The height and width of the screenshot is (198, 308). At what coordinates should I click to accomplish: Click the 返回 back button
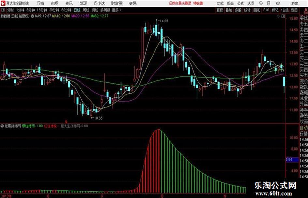point(294,10)
